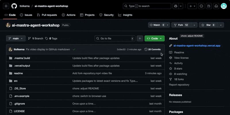Open 'Add fork-repository.mp4 video file' commit message
The image size is (230, 115).
(92, 73)
